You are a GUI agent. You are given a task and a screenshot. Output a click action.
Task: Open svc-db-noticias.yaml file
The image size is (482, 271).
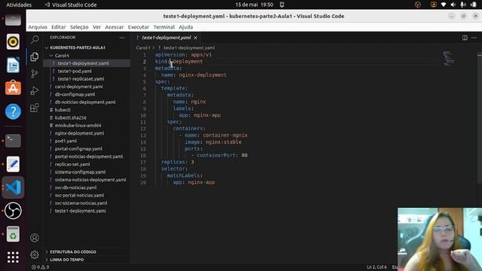pos(75,187)
